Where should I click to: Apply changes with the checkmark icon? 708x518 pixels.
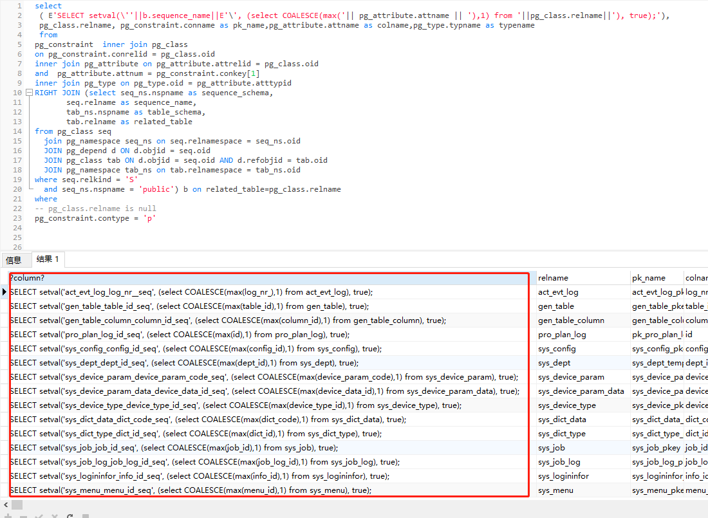pos(39,516)
